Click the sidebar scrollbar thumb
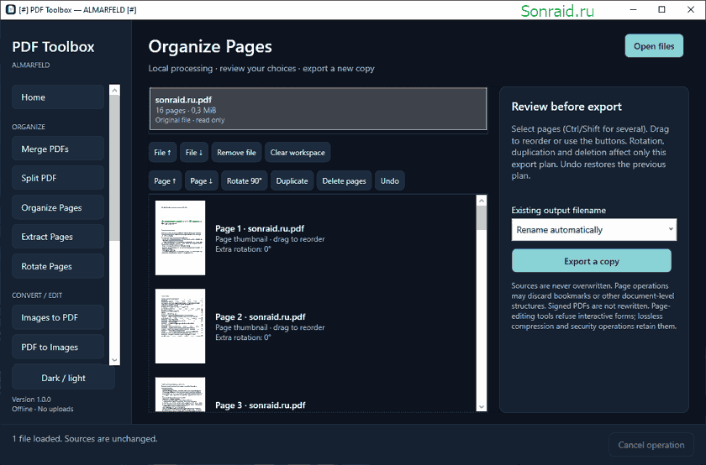The height and width of the screenshot is (465, 706). [x=114, y=168]
